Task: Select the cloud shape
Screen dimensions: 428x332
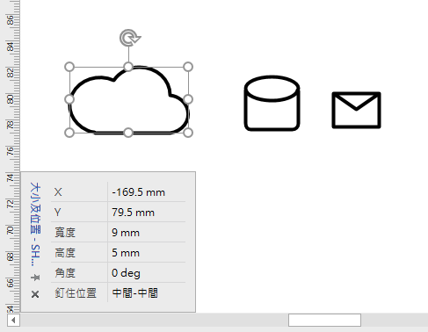Action: tap(129, 100)
